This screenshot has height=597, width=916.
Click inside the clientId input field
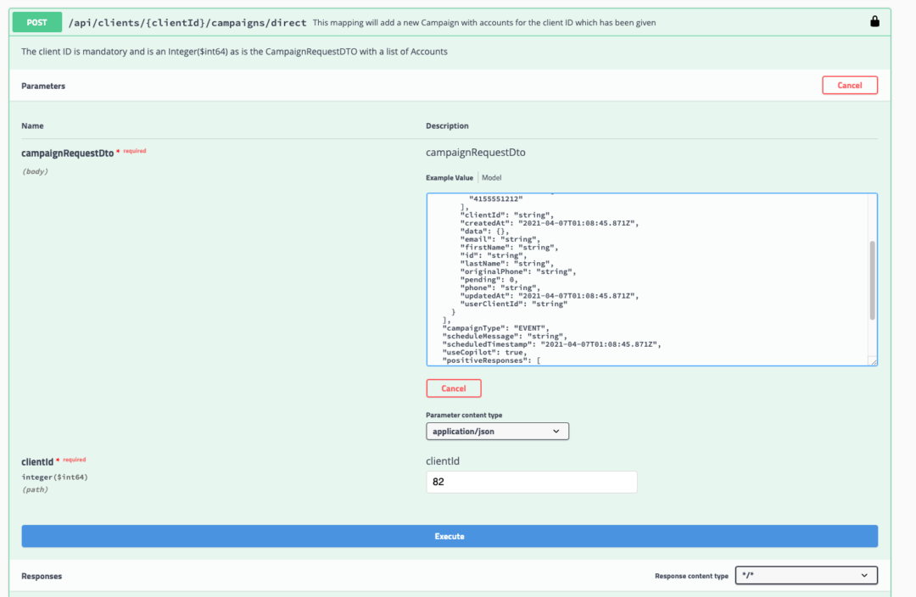click(x=532, y=482)
